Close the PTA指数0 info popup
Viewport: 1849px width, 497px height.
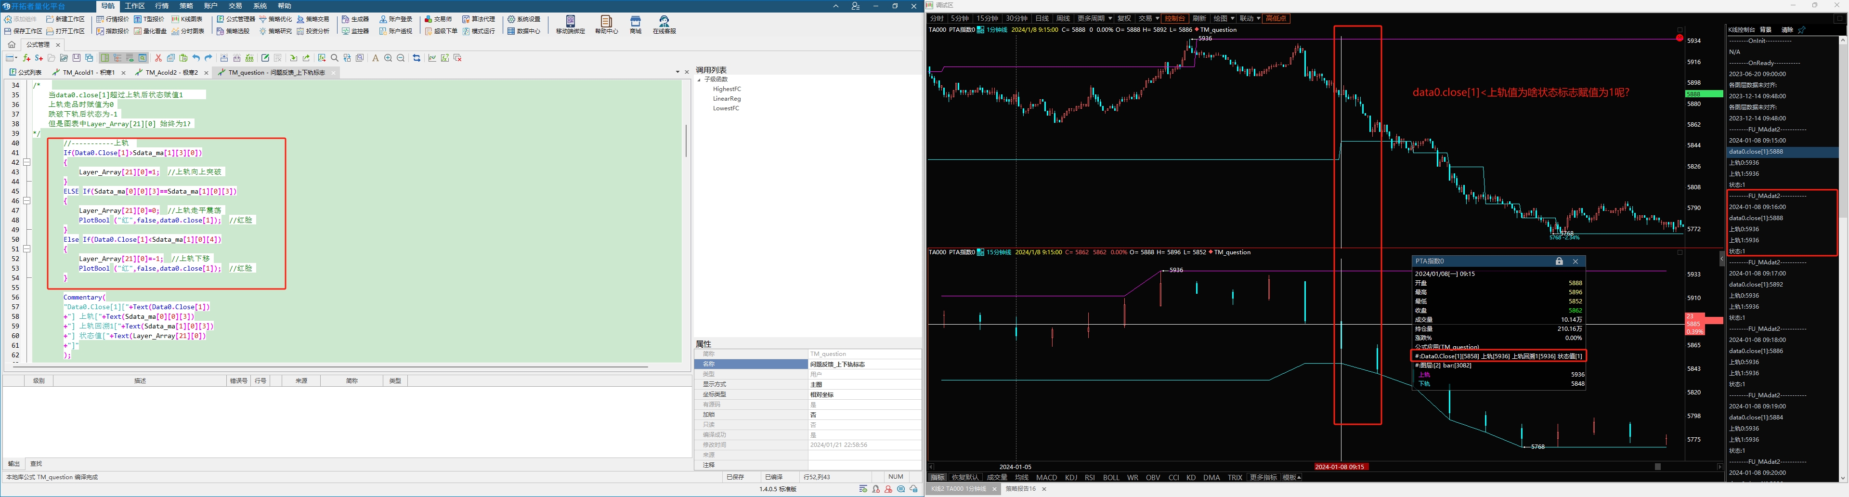tap(1576, 262)
